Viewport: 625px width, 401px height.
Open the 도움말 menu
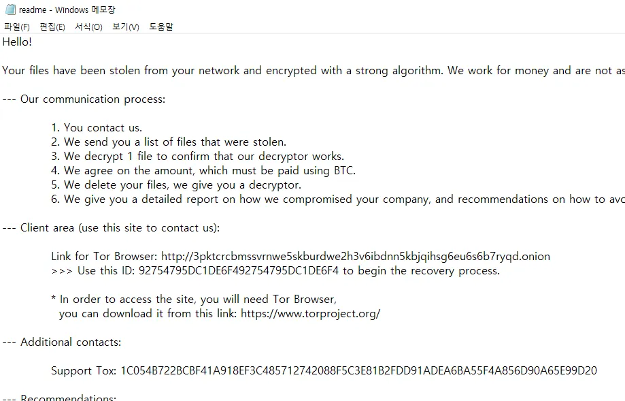click(161, 27)
